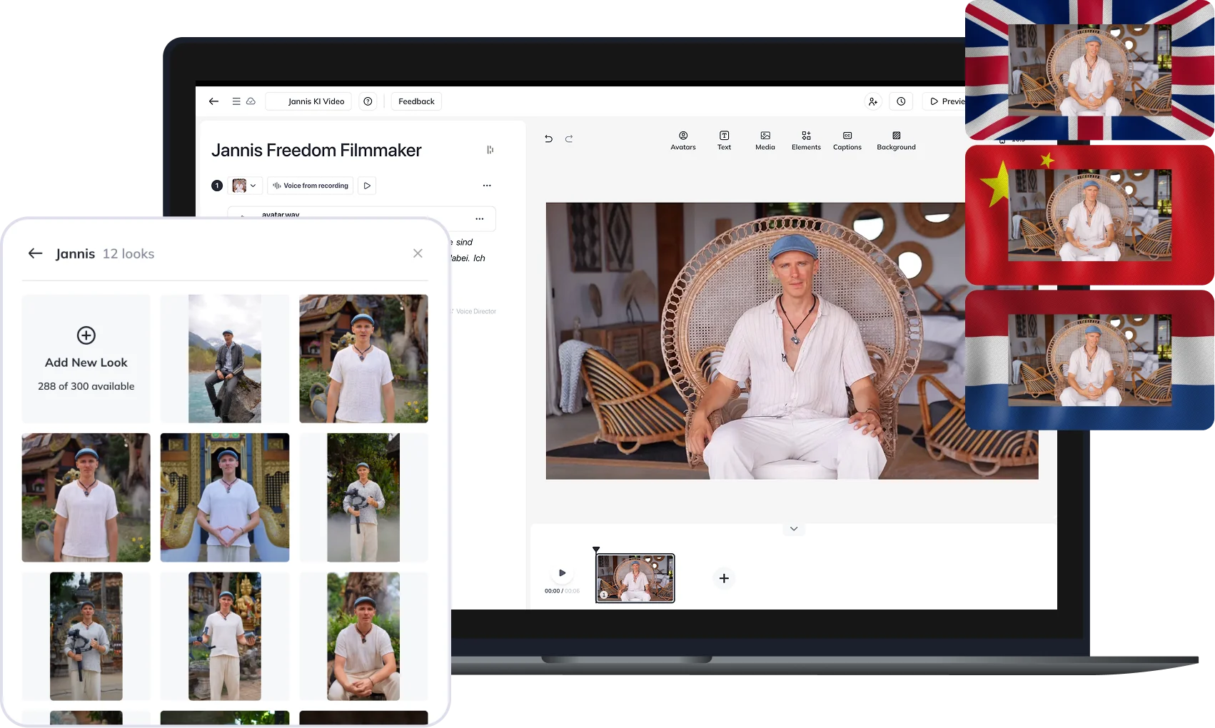Open the Background tool
This screenshot has width=1215, height=728.
896,141
